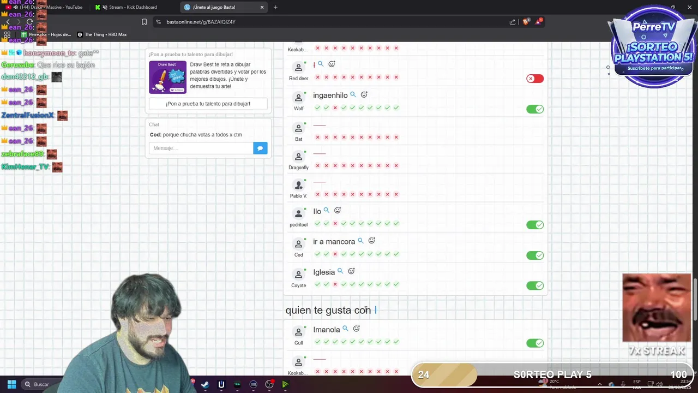
Task: Open the Pablo V. player avatar
Action: 298,185
